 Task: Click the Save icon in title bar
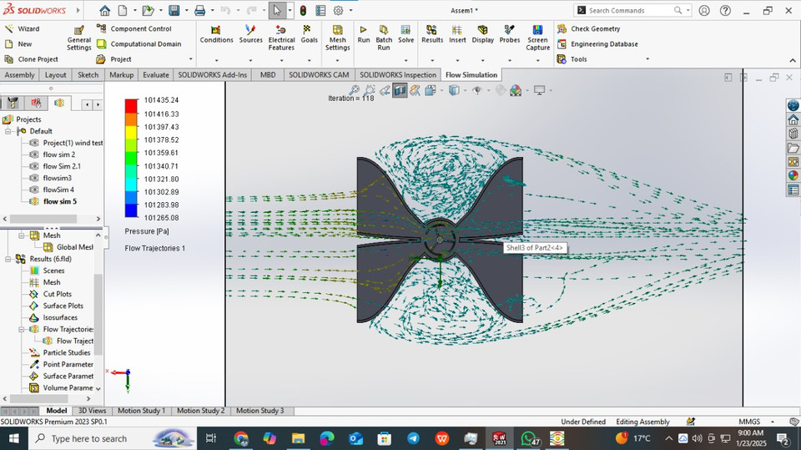[x=174, y=10]
